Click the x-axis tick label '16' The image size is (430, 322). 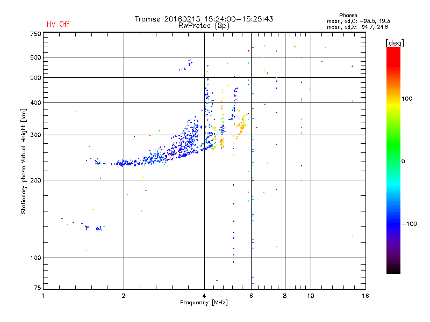click(365, 296)
